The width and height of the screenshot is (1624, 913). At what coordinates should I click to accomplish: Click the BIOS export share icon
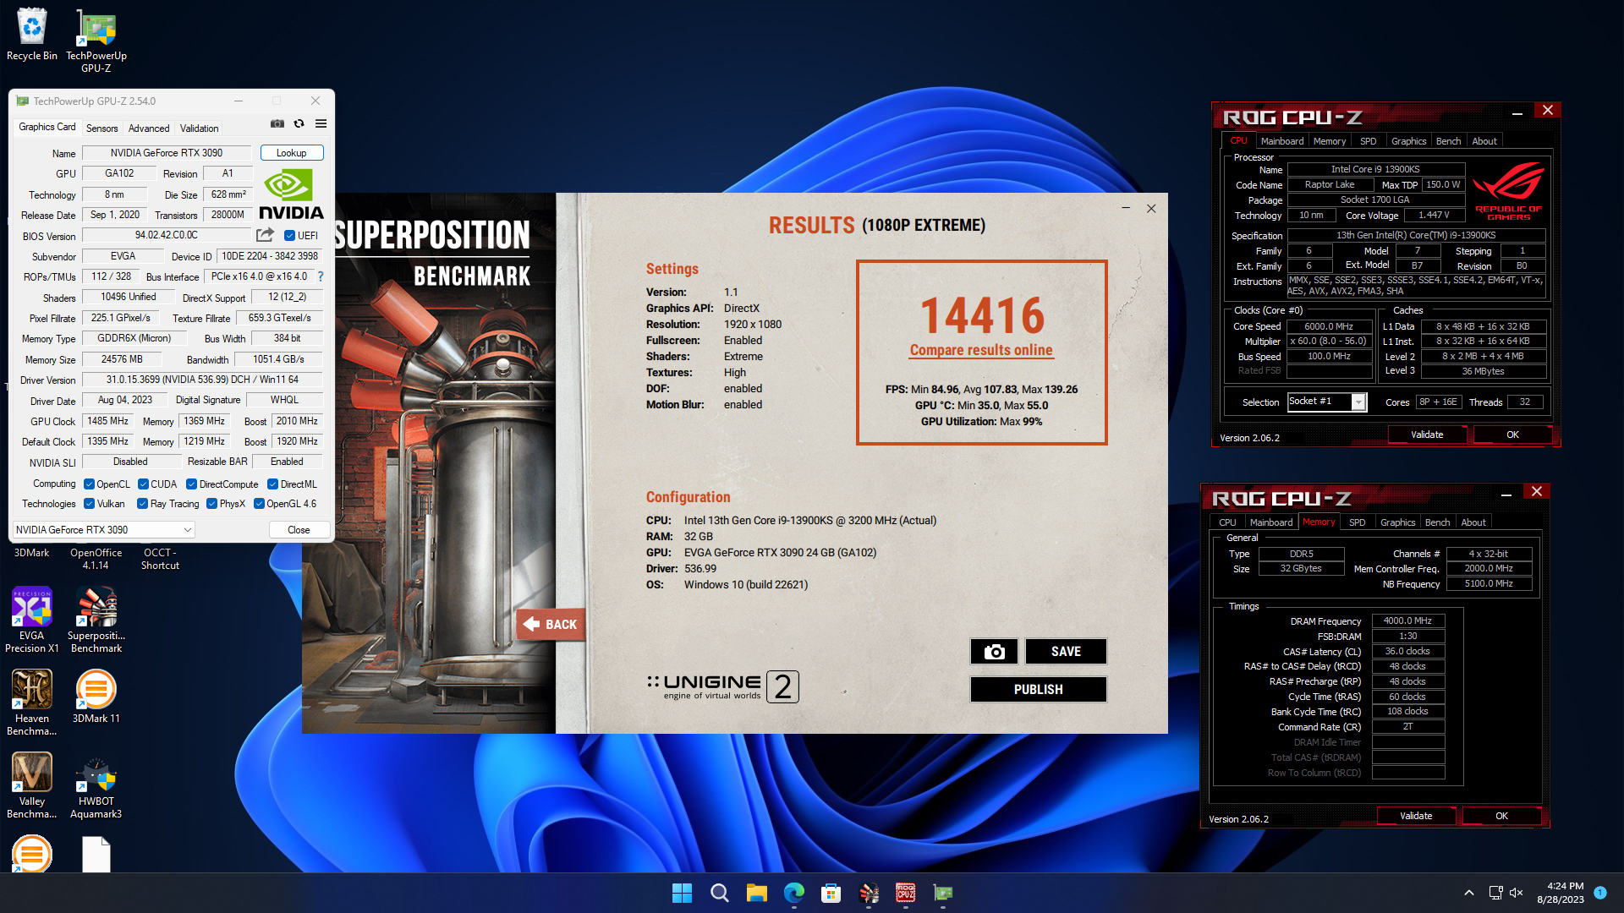coord(266,235)
